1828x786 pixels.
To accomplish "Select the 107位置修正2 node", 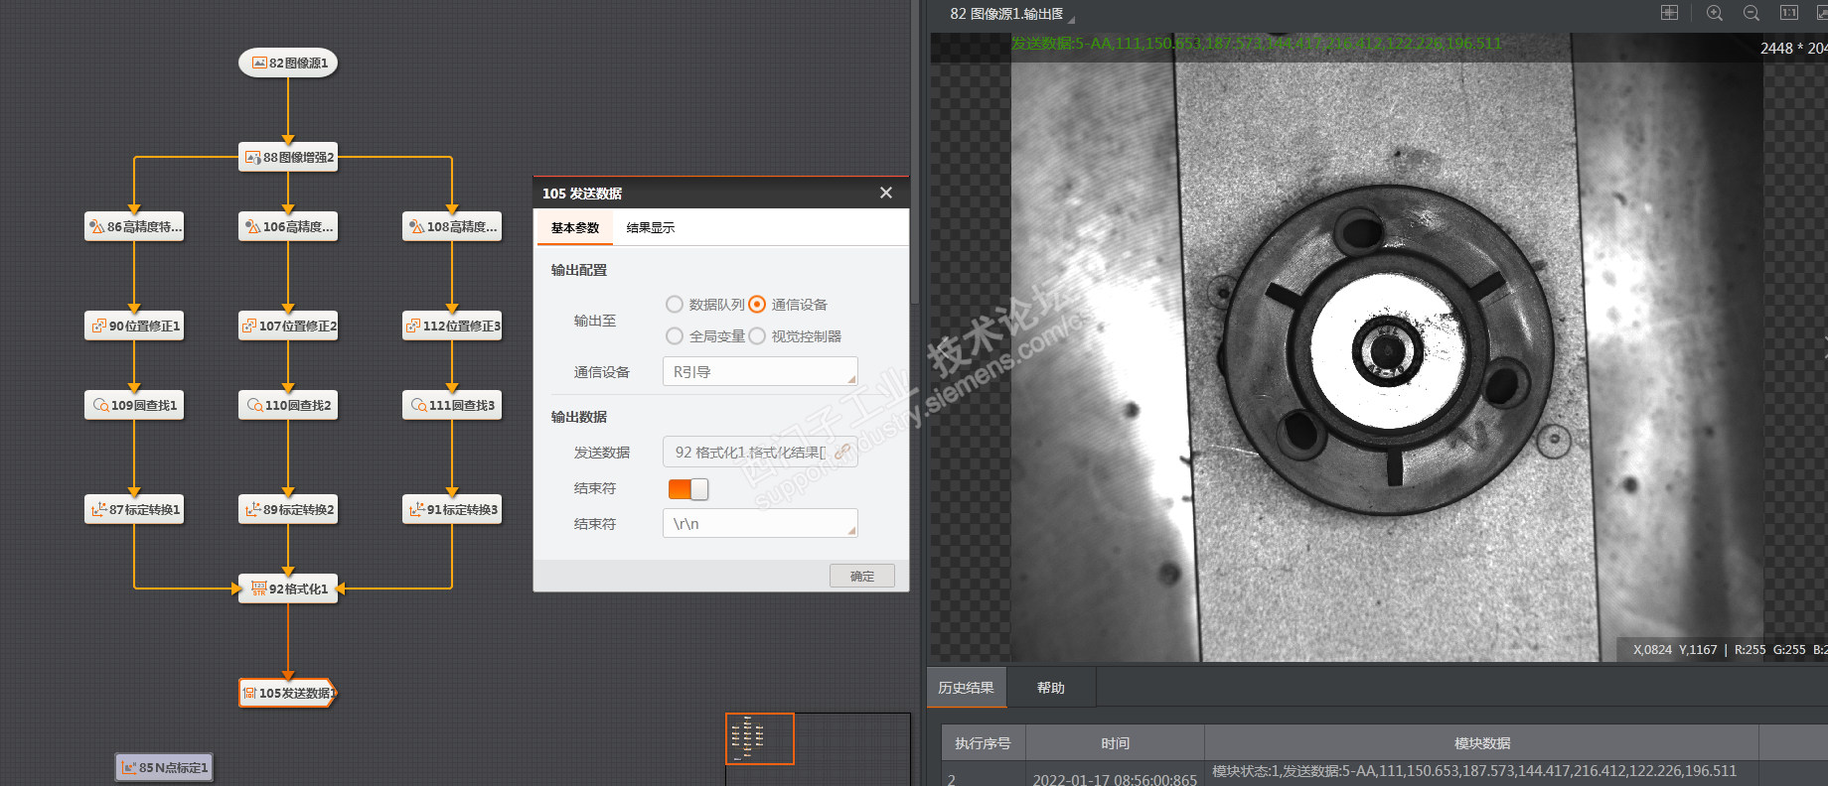I will pyautogui.click(x=288, y=326).
